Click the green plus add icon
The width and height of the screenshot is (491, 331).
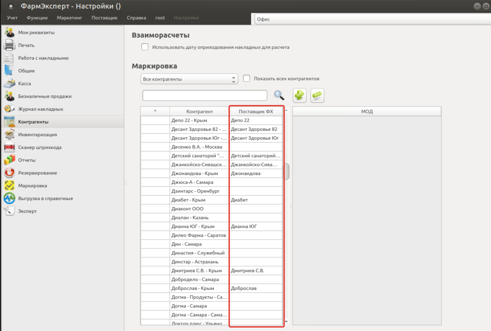[x=299, y=95]
